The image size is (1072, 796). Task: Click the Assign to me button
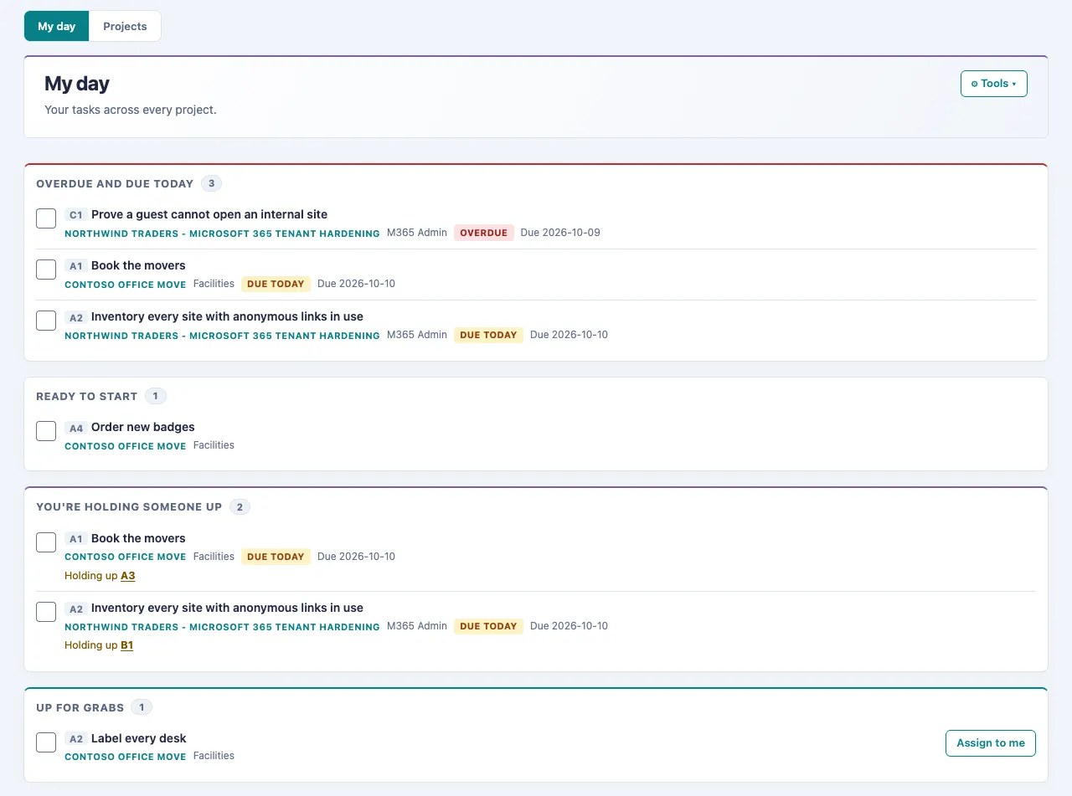[991, 743]
